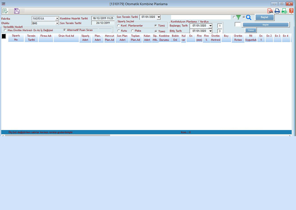Screen dimensions: 296x210
Task: Select the Konf. Planlananlar radio button
Action: pos(119,26)
